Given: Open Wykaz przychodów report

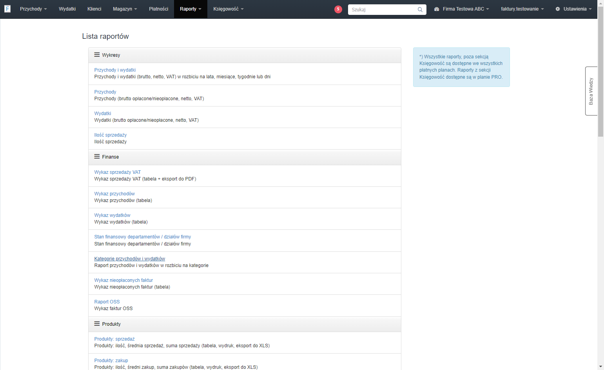Looking at the screenshot, I should point(114,194).
